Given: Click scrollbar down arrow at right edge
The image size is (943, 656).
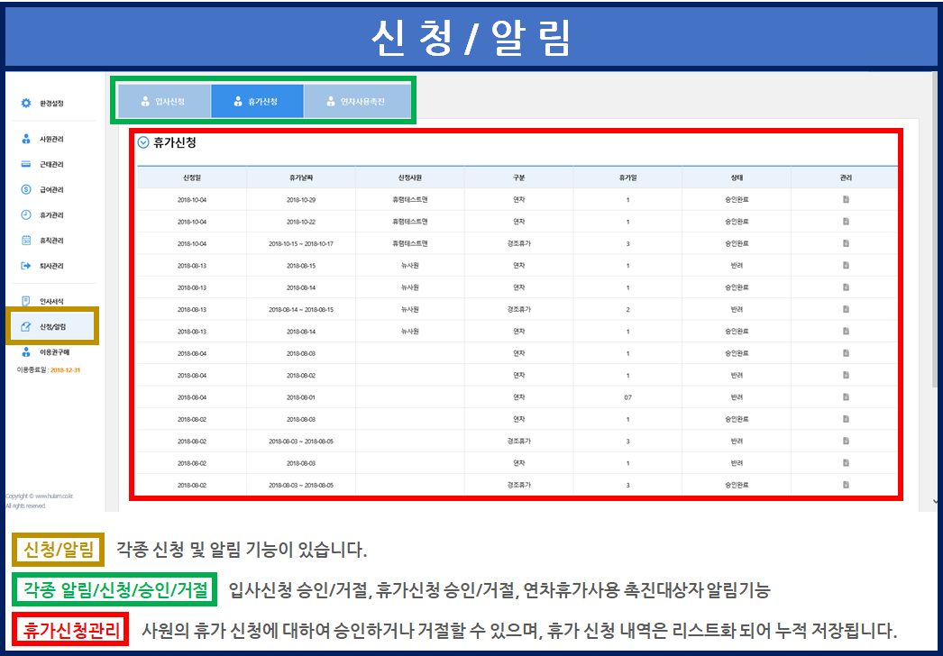Looking at the screenshot, I should [935, 502].
